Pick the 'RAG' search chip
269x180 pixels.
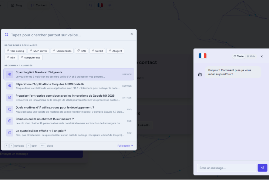pyautogui.click(x=82, y=51)
